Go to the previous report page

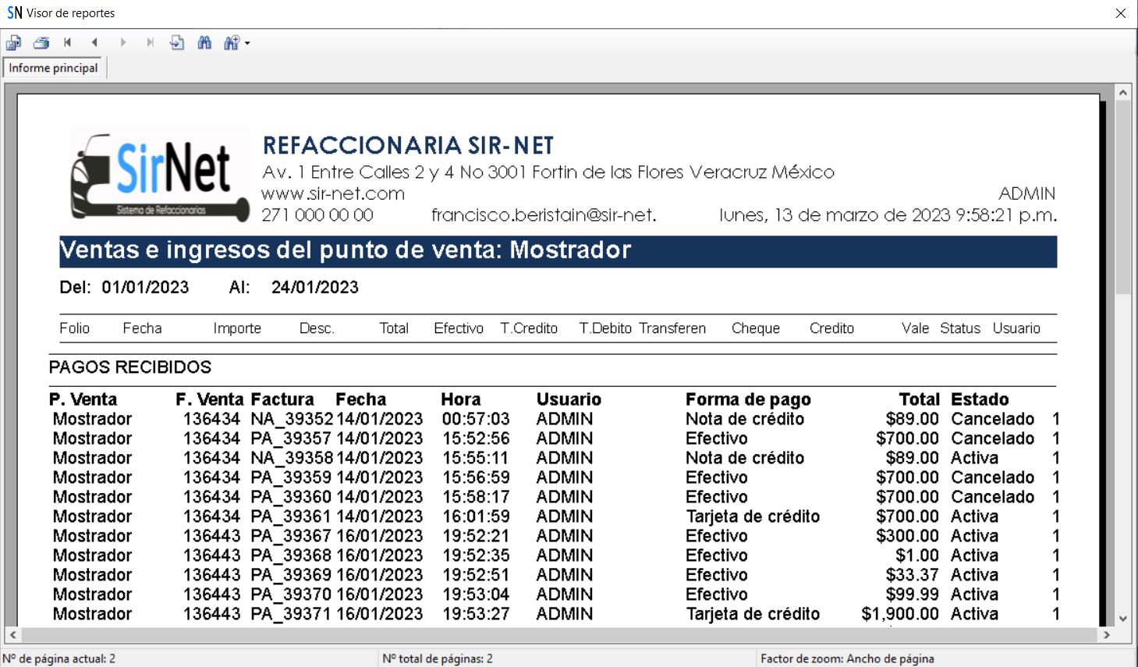(x=95, y=43)
